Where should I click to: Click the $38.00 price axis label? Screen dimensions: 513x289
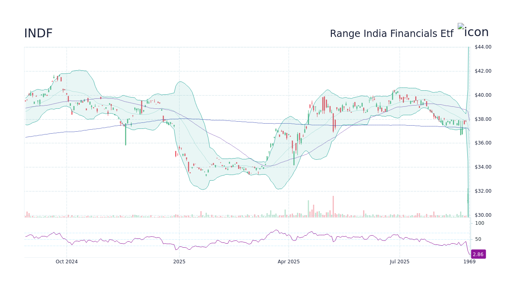(482, 119)
